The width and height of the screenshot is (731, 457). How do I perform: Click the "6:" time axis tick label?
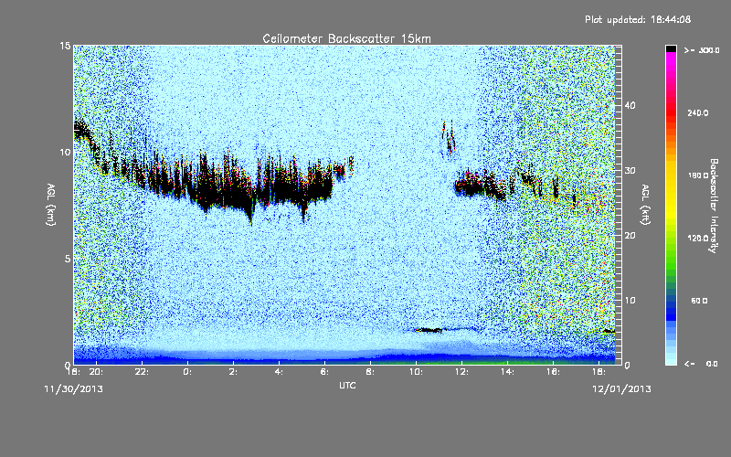tap(324, 372)
